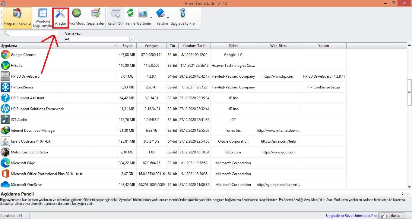Click the 'Kurulanlar: 64' status bar entry
Viewport: 412px width, 219px height.
pos(11,216)
